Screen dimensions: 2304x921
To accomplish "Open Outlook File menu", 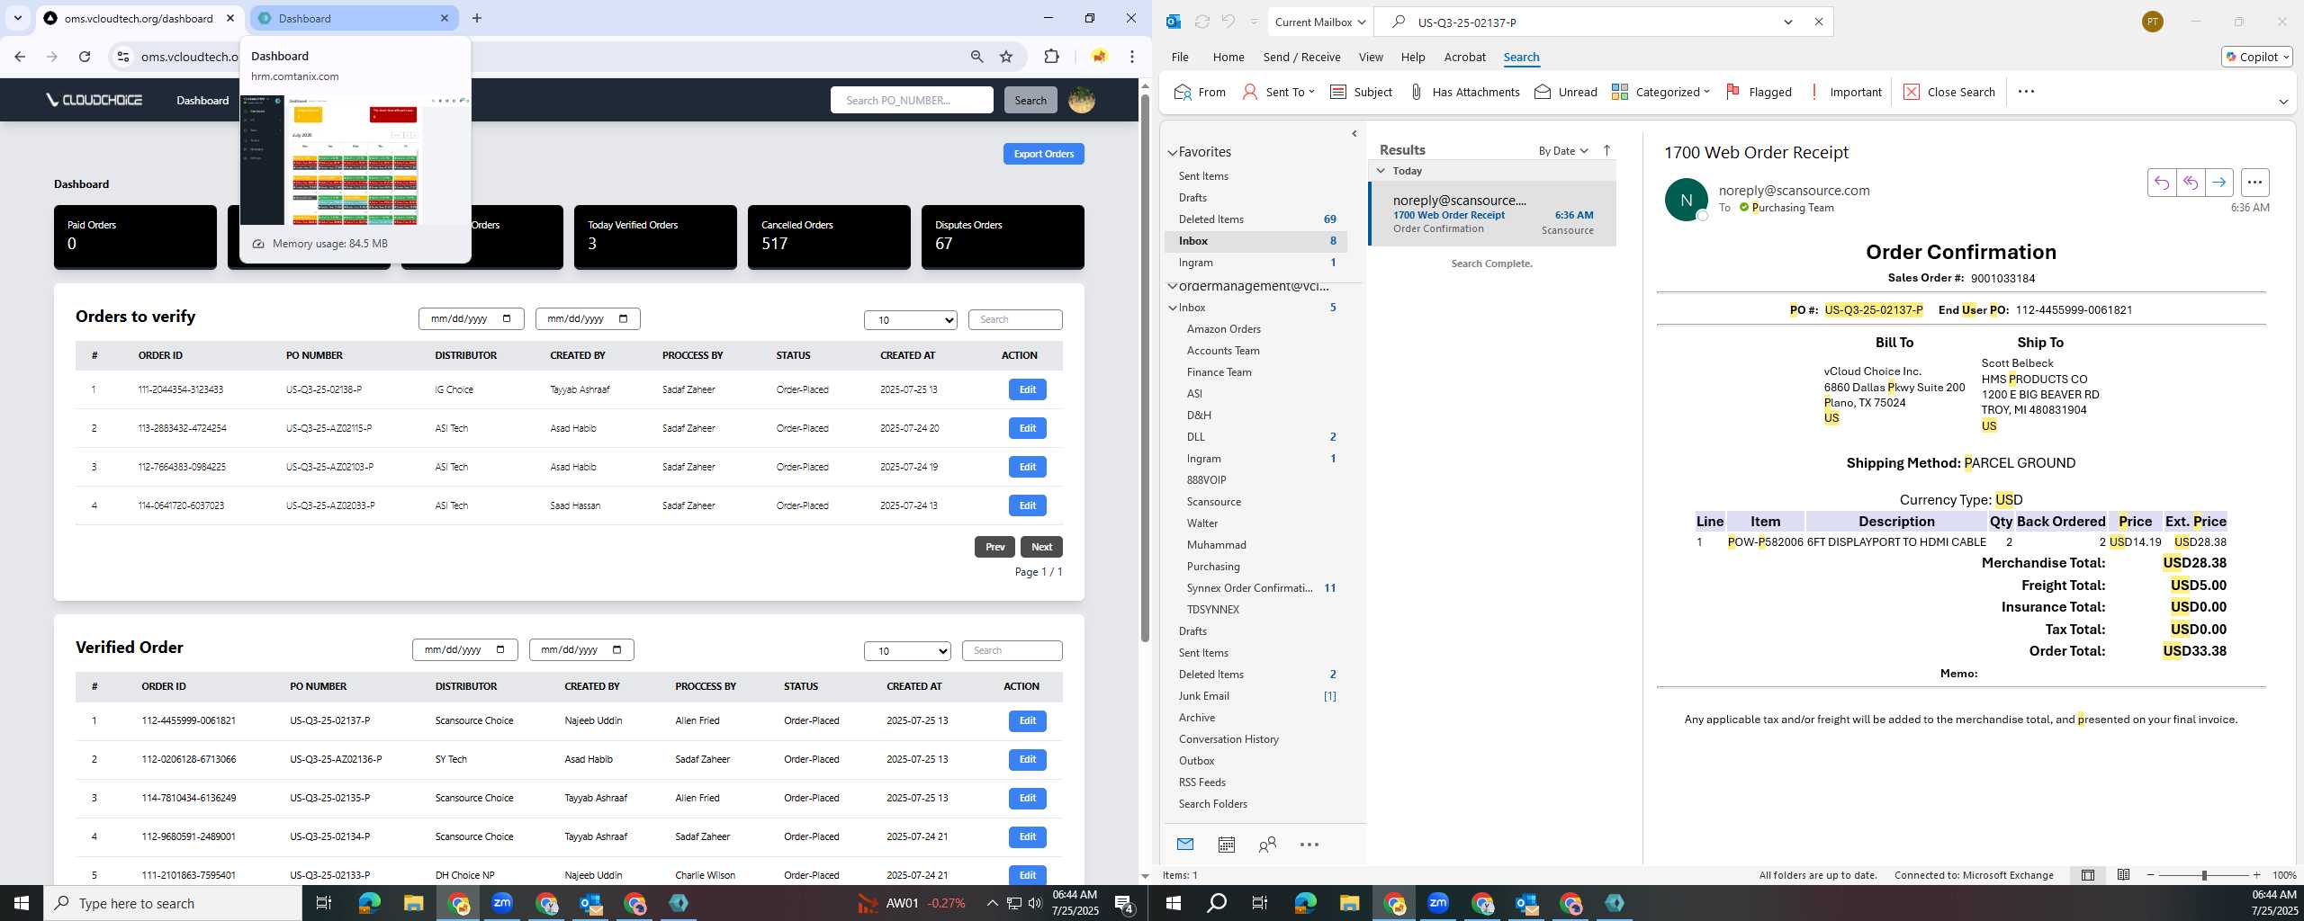I will (x=1180, y=57).
